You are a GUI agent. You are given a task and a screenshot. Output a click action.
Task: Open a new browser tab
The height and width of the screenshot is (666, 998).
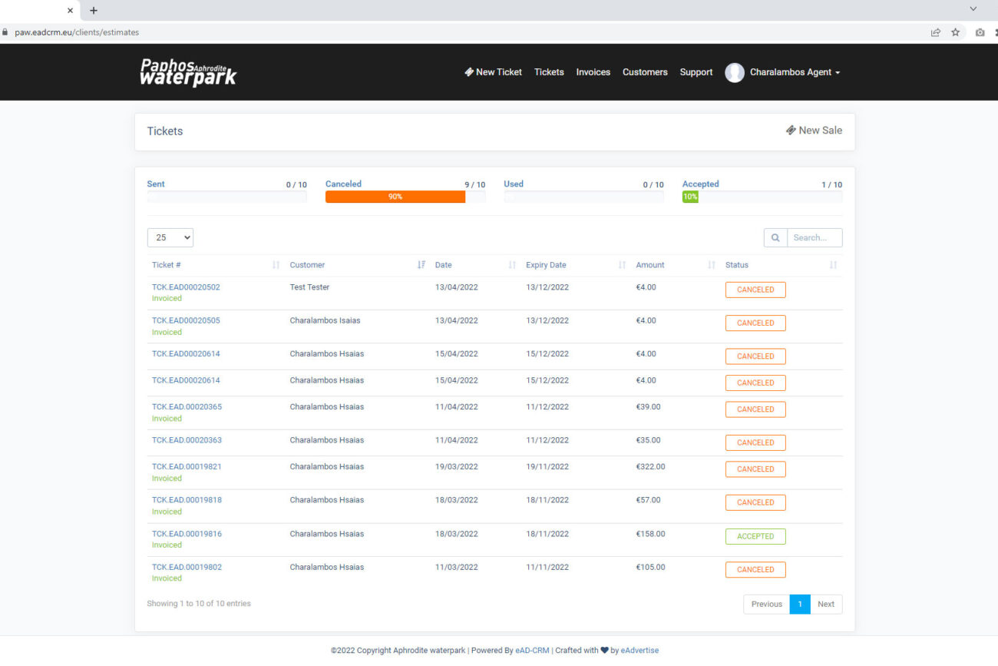coord(94,11)
